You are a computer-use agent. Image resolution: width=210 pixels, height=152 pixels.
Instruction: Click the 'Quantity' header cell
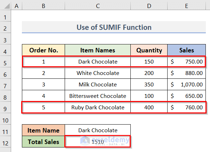pyautogui.click(x=149, y=50)
